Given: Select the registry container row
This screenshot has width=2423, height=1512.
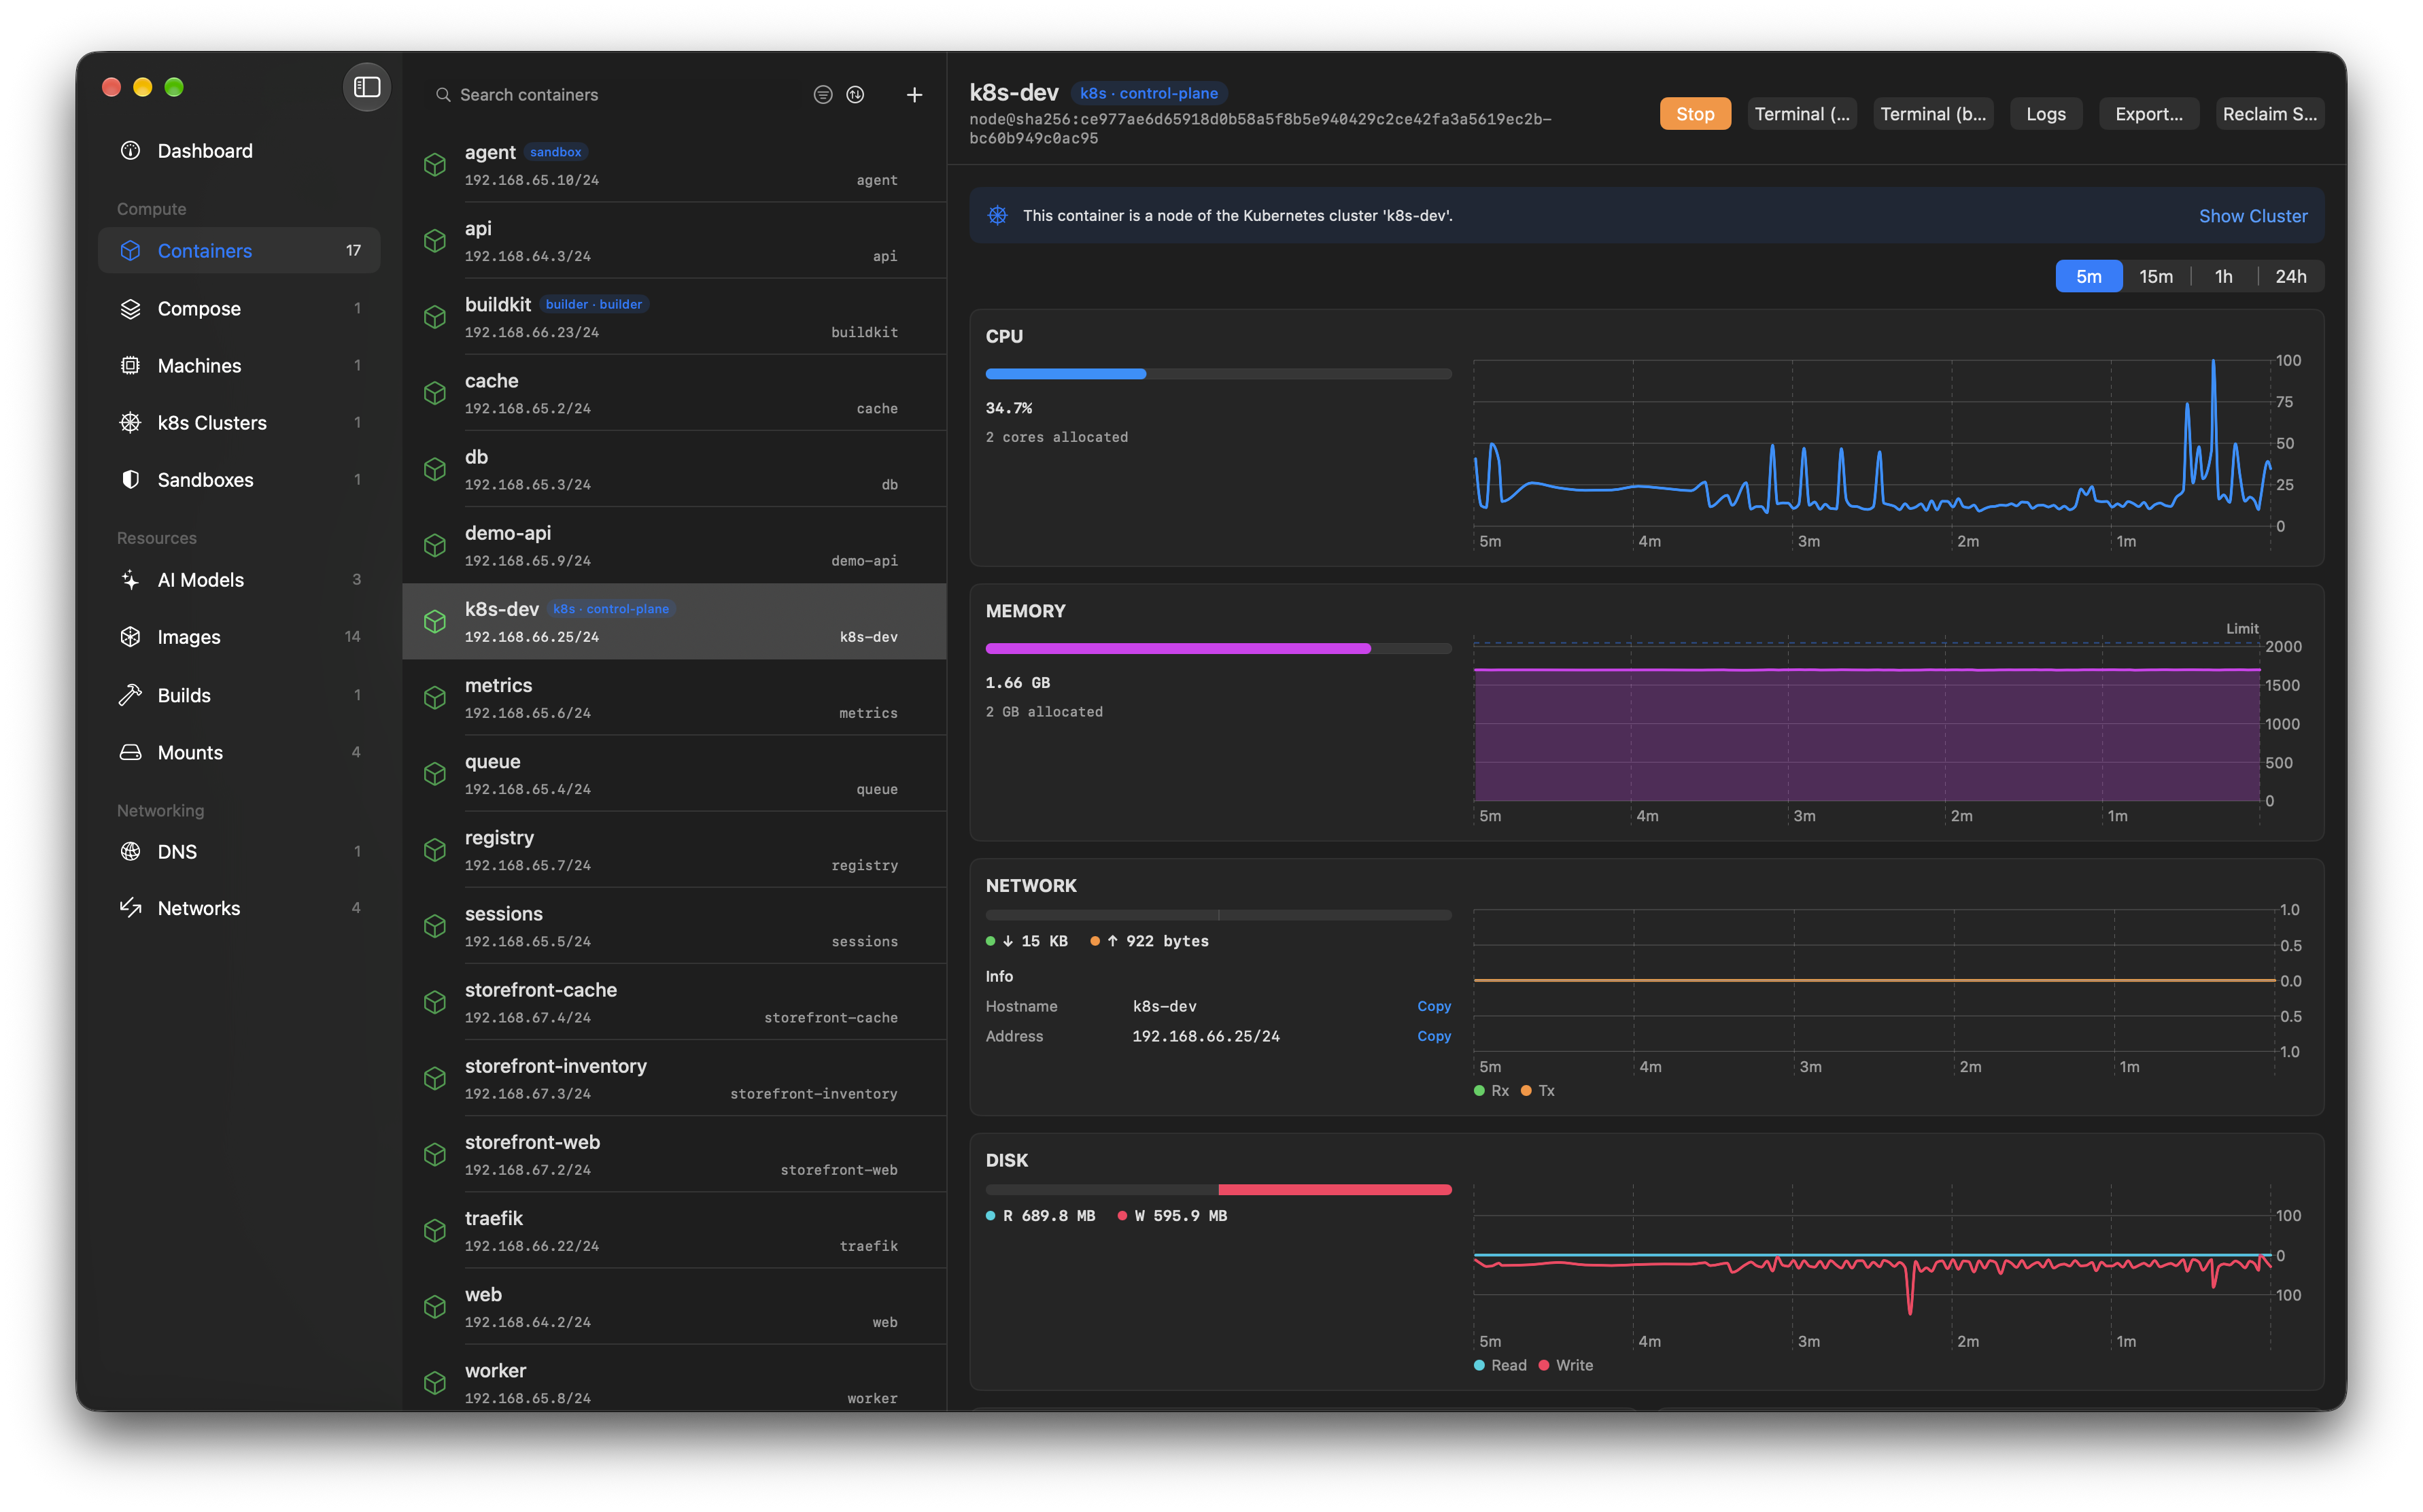Looking at the screenshot, I should (x=674, y=850).
